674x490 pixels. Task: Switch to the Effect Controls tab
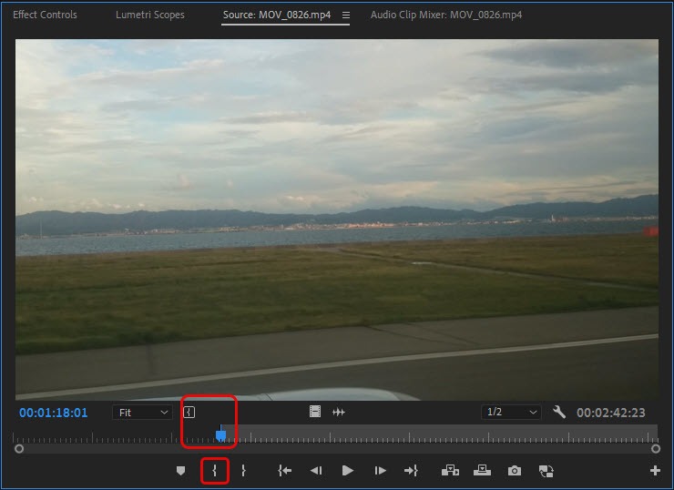(45, 15)
